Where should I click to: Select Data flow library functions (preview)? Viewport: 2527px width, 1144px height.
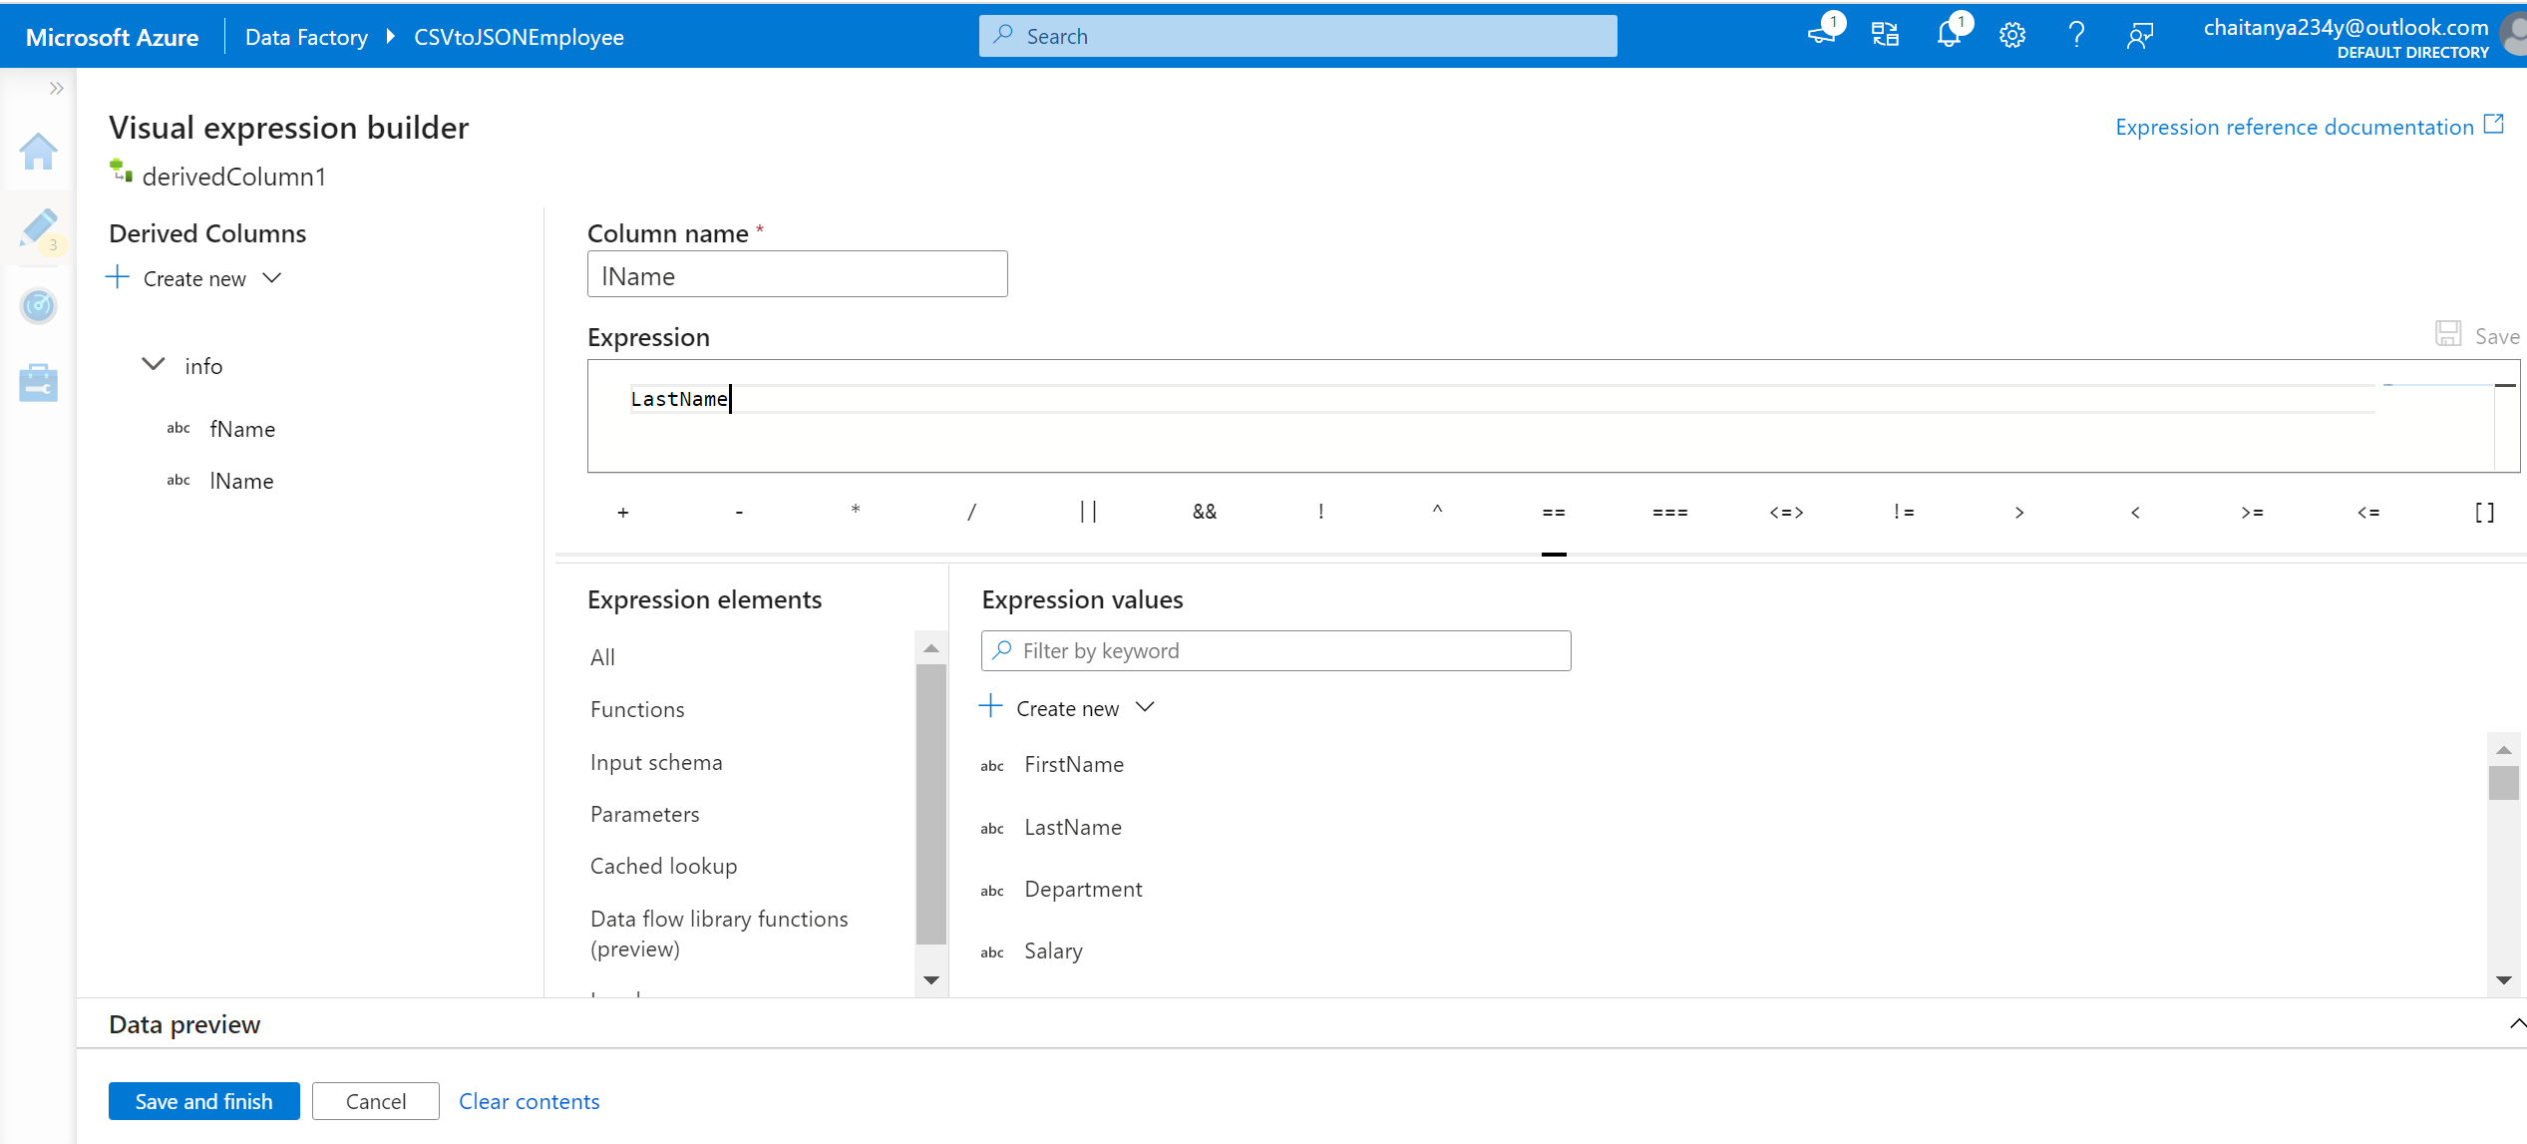719,934
